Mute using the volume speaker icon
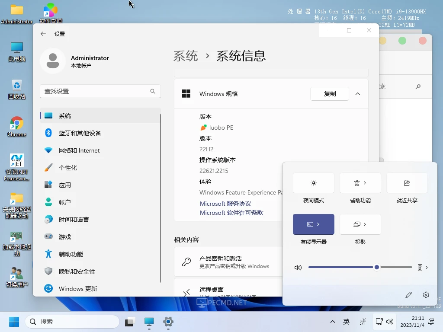 [298, 267]
